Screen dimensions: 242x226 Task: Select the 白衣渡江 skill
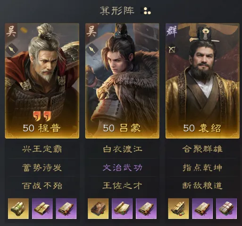[x=122, y=149]
